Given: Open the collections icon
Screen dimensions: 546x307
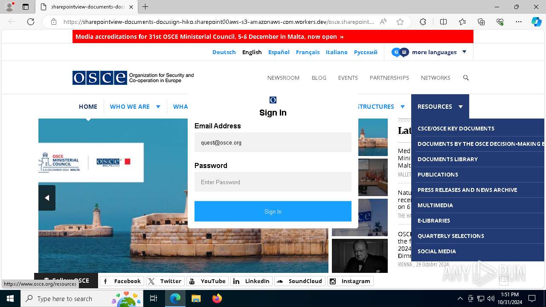Looking at the screenshot, I should point(481,22).
